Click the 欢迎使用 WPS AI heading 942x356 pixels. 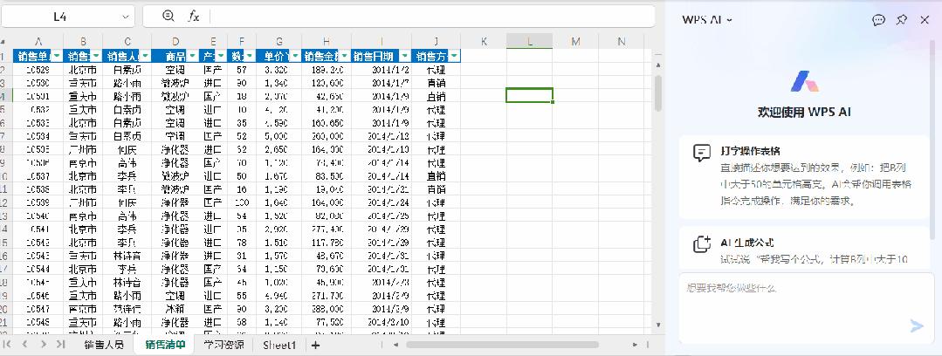point(804,113)
